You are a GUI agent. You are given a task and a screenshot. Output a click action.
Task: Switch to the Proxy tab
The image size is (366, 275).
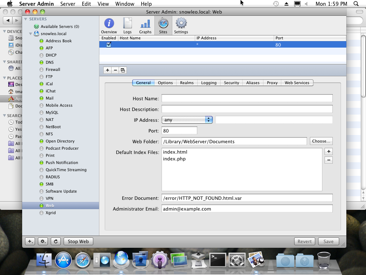[272, 83]
